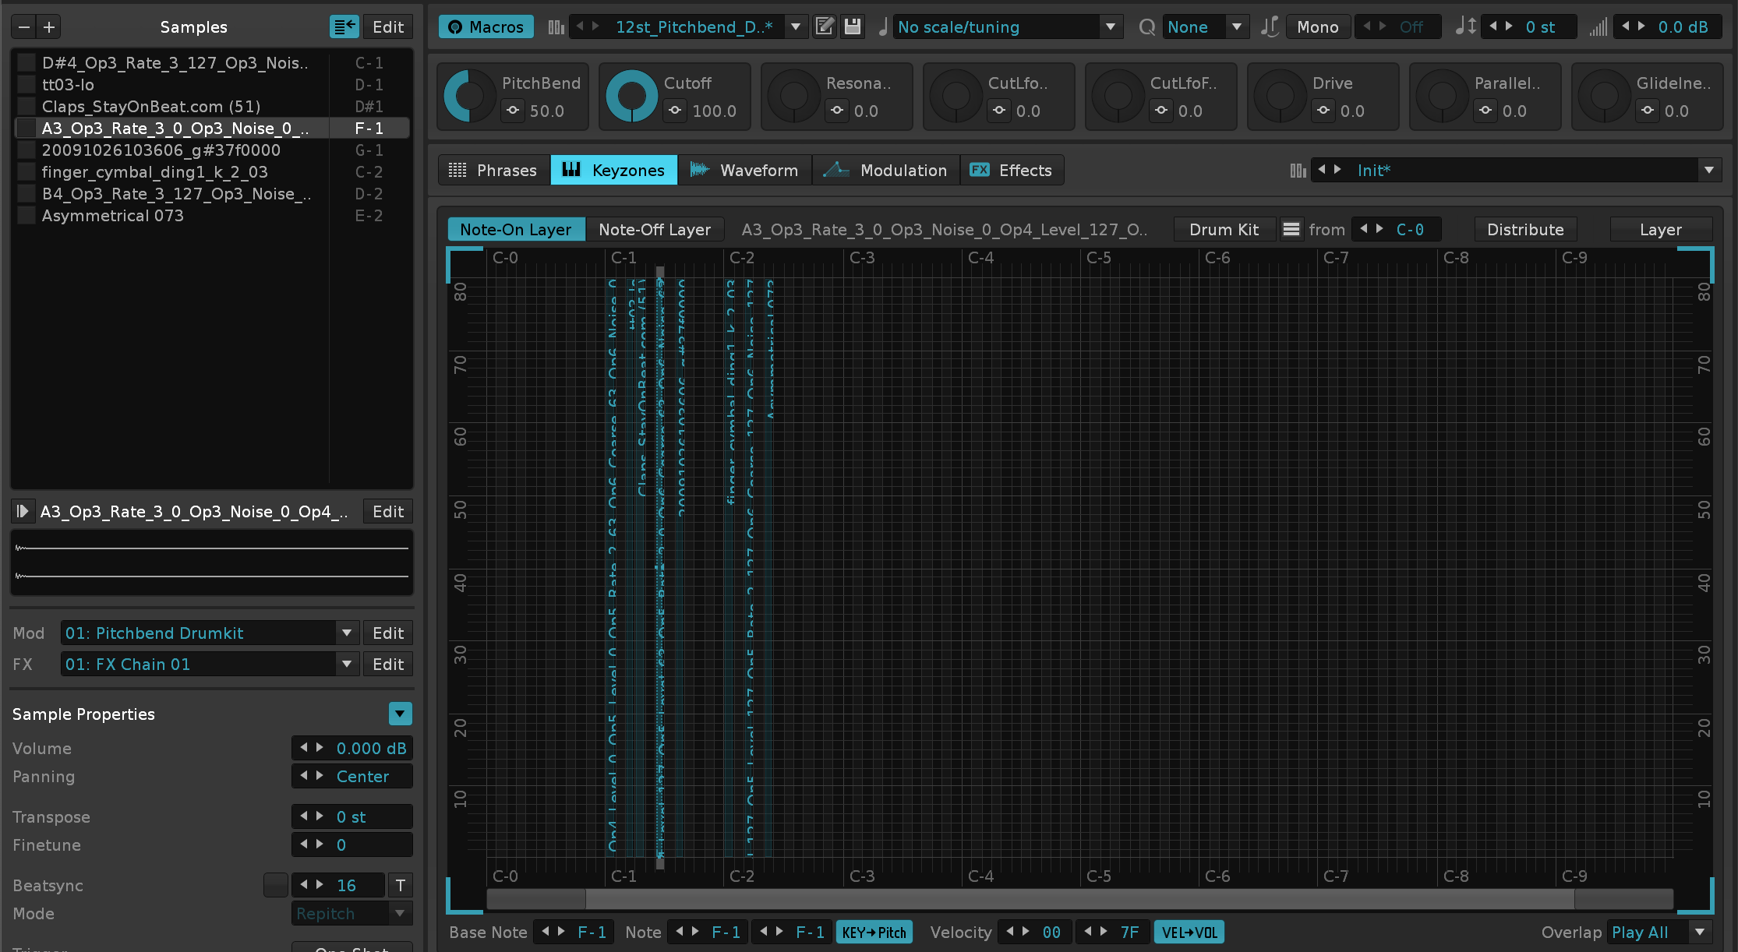
Task: Play the A3_Op3 sample preview
Action: pos(22,511)
